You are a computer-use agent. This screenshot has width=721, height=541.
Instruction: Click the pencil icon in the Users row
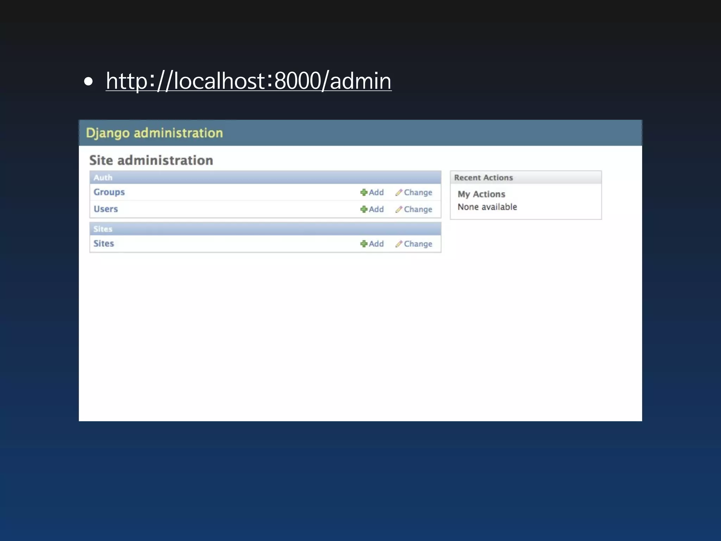pos(399,209)
